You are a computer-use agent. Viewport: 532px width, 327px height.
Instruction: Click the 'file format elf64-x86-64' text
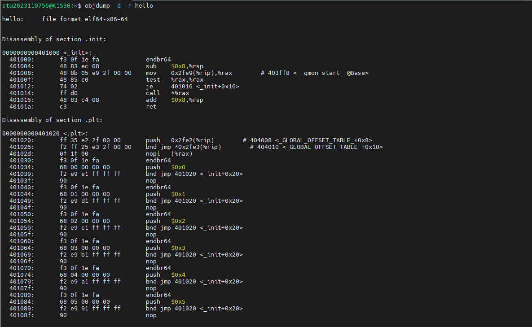(x=85, y=19)
